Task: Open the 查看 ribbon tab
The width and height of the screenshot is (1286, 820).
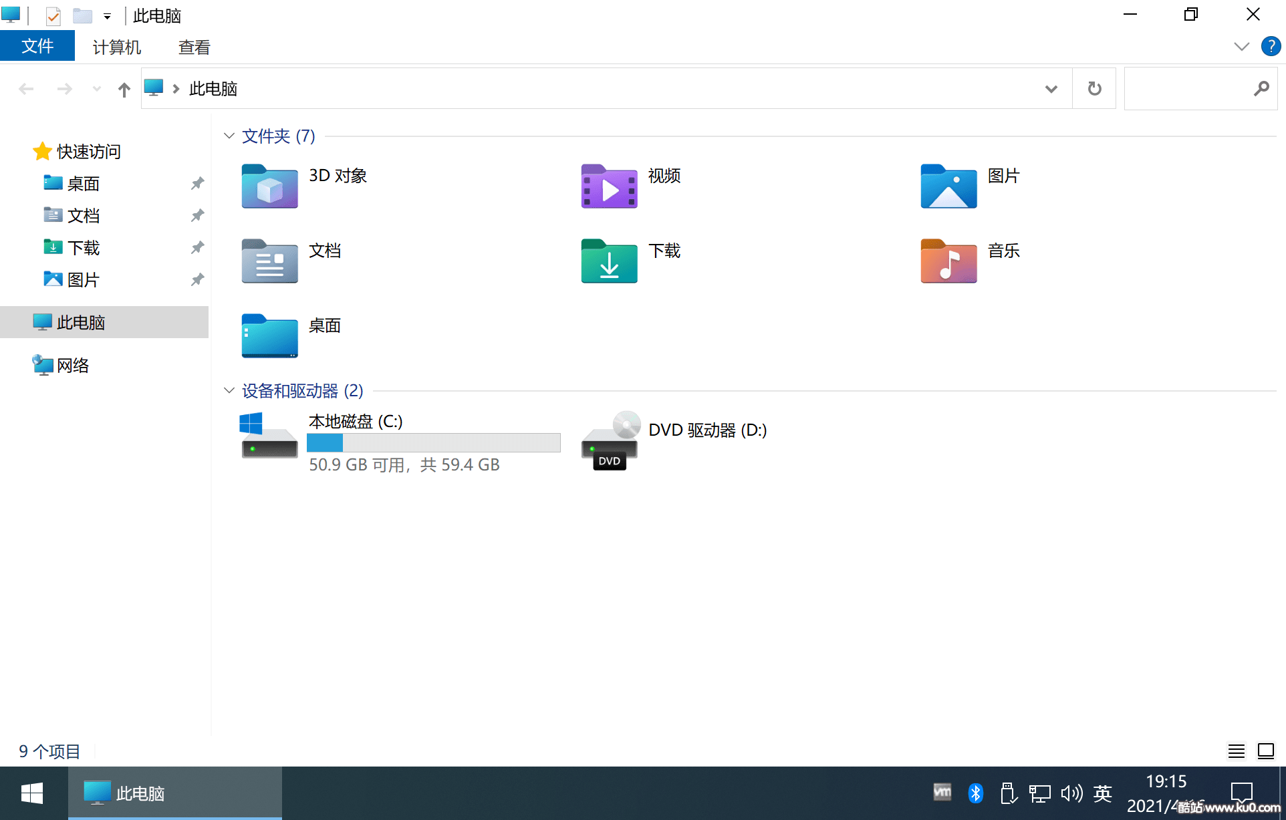Action: tap(195, 47)
